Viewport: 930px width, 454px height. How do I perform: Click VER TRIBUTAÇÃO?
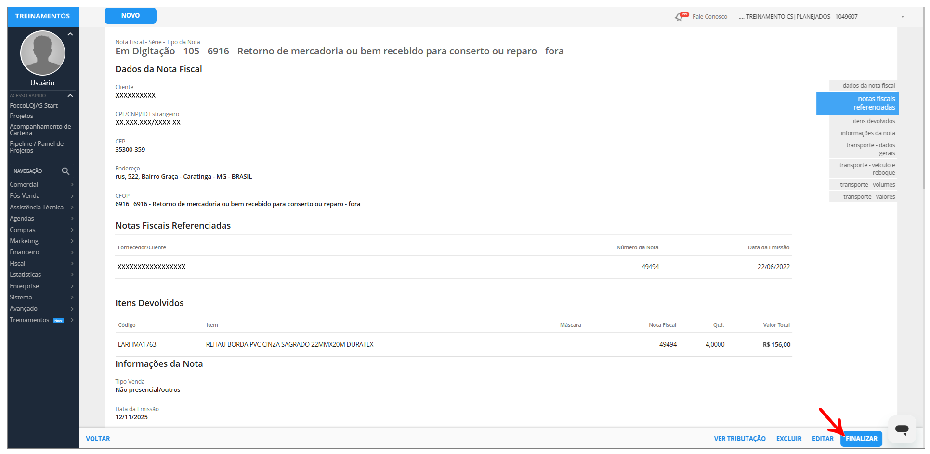pyautogui.click(x=740, y=439)
